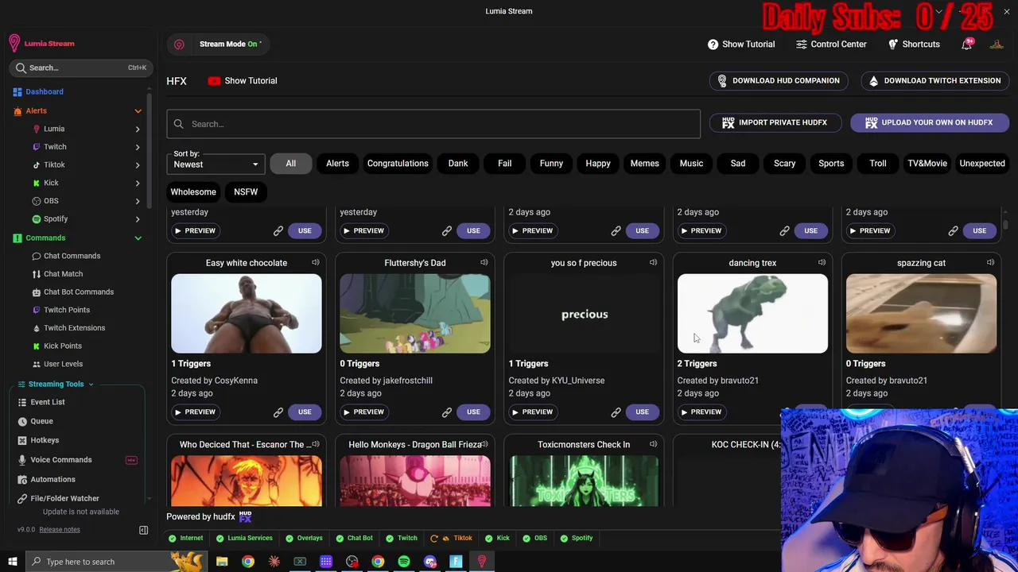The height and width of the screenshot is (572, 1018).
Task: Open Release notes link
Action: click(x=60, y=530)
